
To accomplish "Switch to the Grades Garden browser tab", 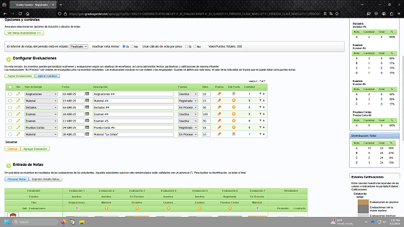I will (33, 4).
